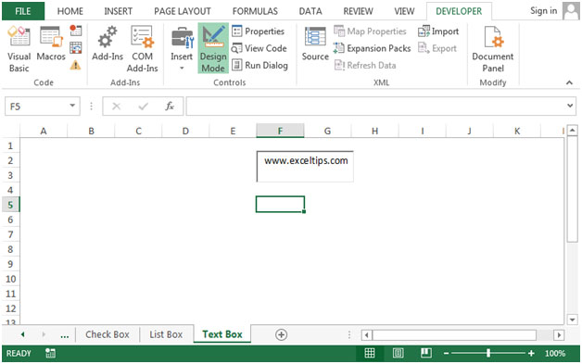Switch to the DATA tab
Screen dimensions: 582x364
pos(310,11)
